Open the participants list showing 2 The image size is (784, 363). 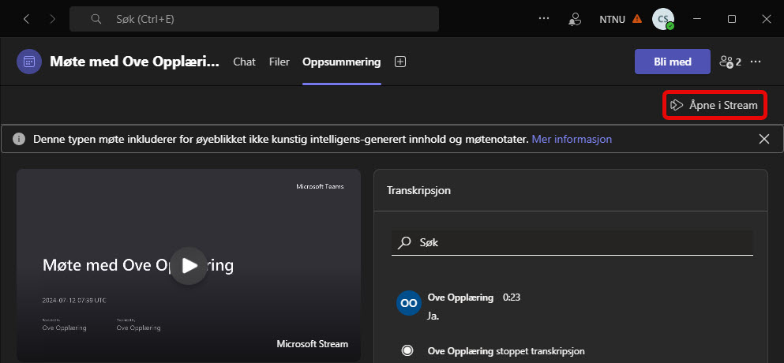(730, 62)
